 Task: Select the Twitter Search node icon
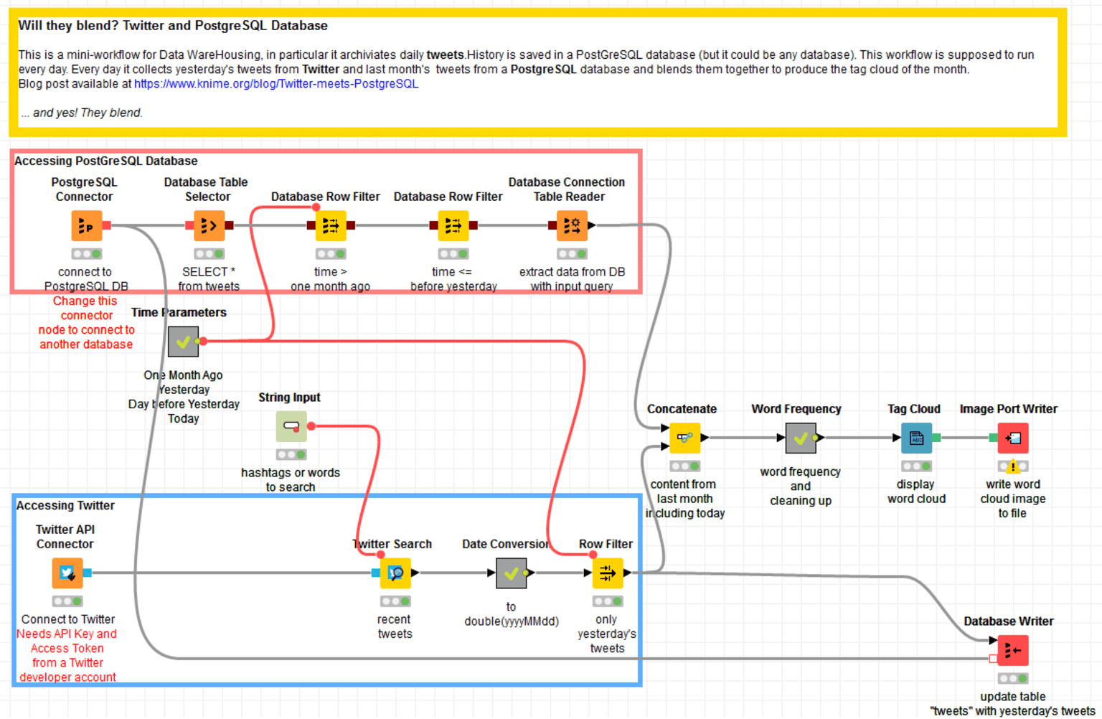click(395, 573)
